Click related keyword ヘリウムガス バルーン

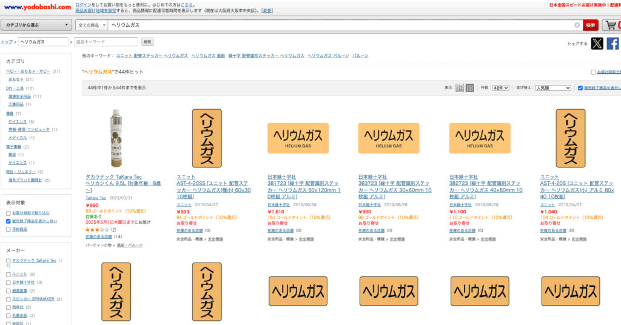click(328, 56)
